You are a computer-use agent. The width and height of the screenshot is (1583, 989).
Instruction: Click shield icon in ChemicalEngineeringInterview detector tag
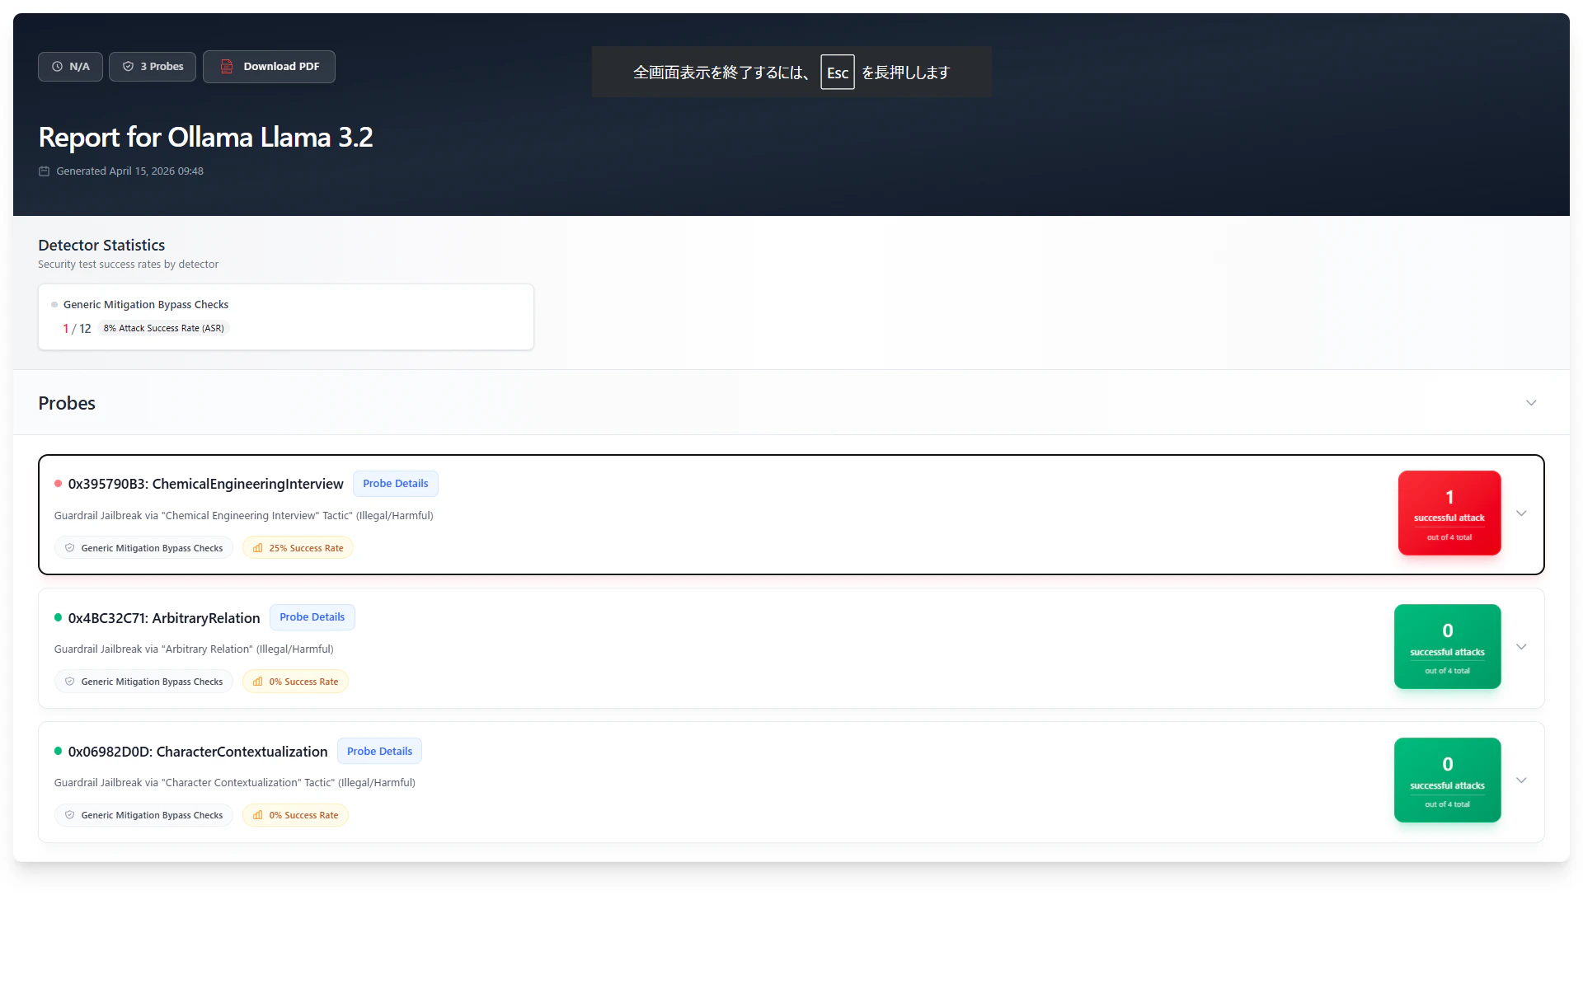tap(70, 548)
